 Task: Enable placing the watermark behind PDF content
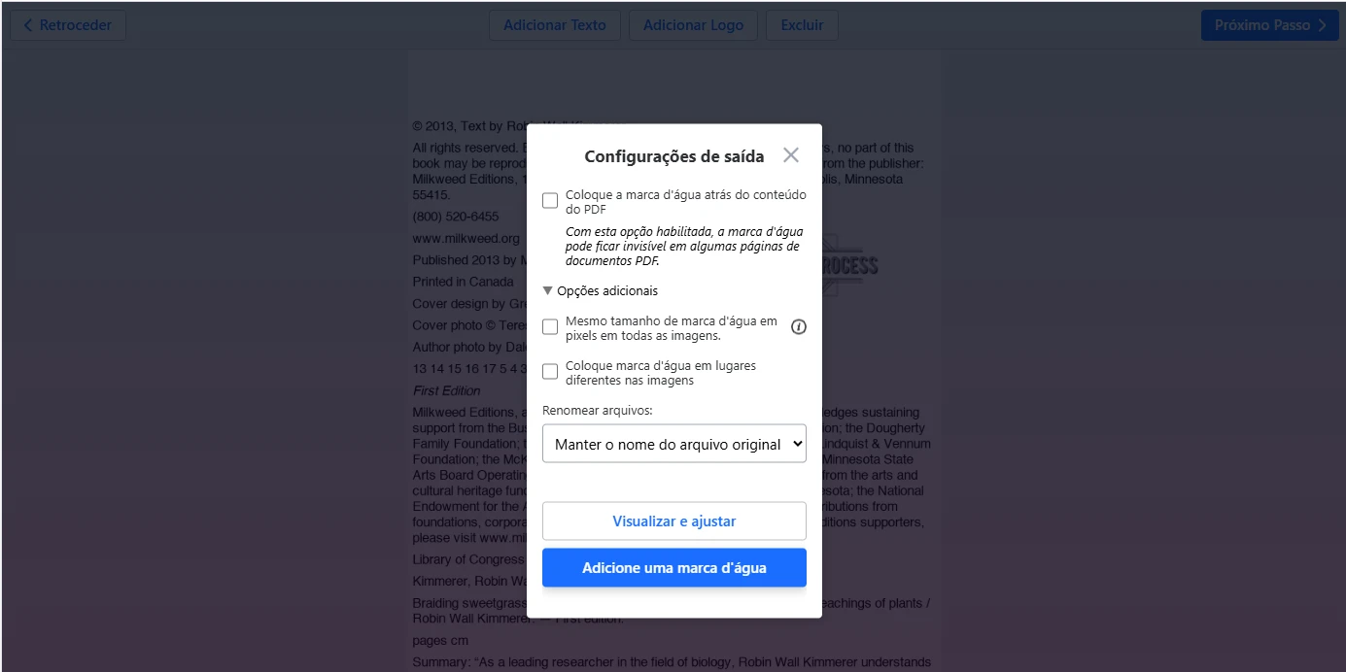(550, 200)
